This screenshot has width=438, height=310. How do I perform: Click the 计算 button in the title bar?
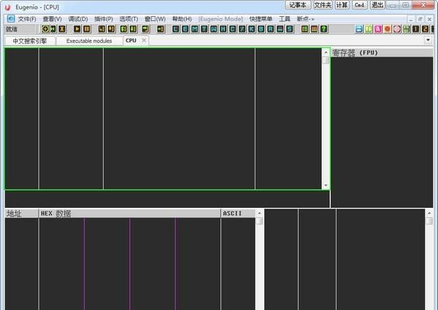(342, 5)
